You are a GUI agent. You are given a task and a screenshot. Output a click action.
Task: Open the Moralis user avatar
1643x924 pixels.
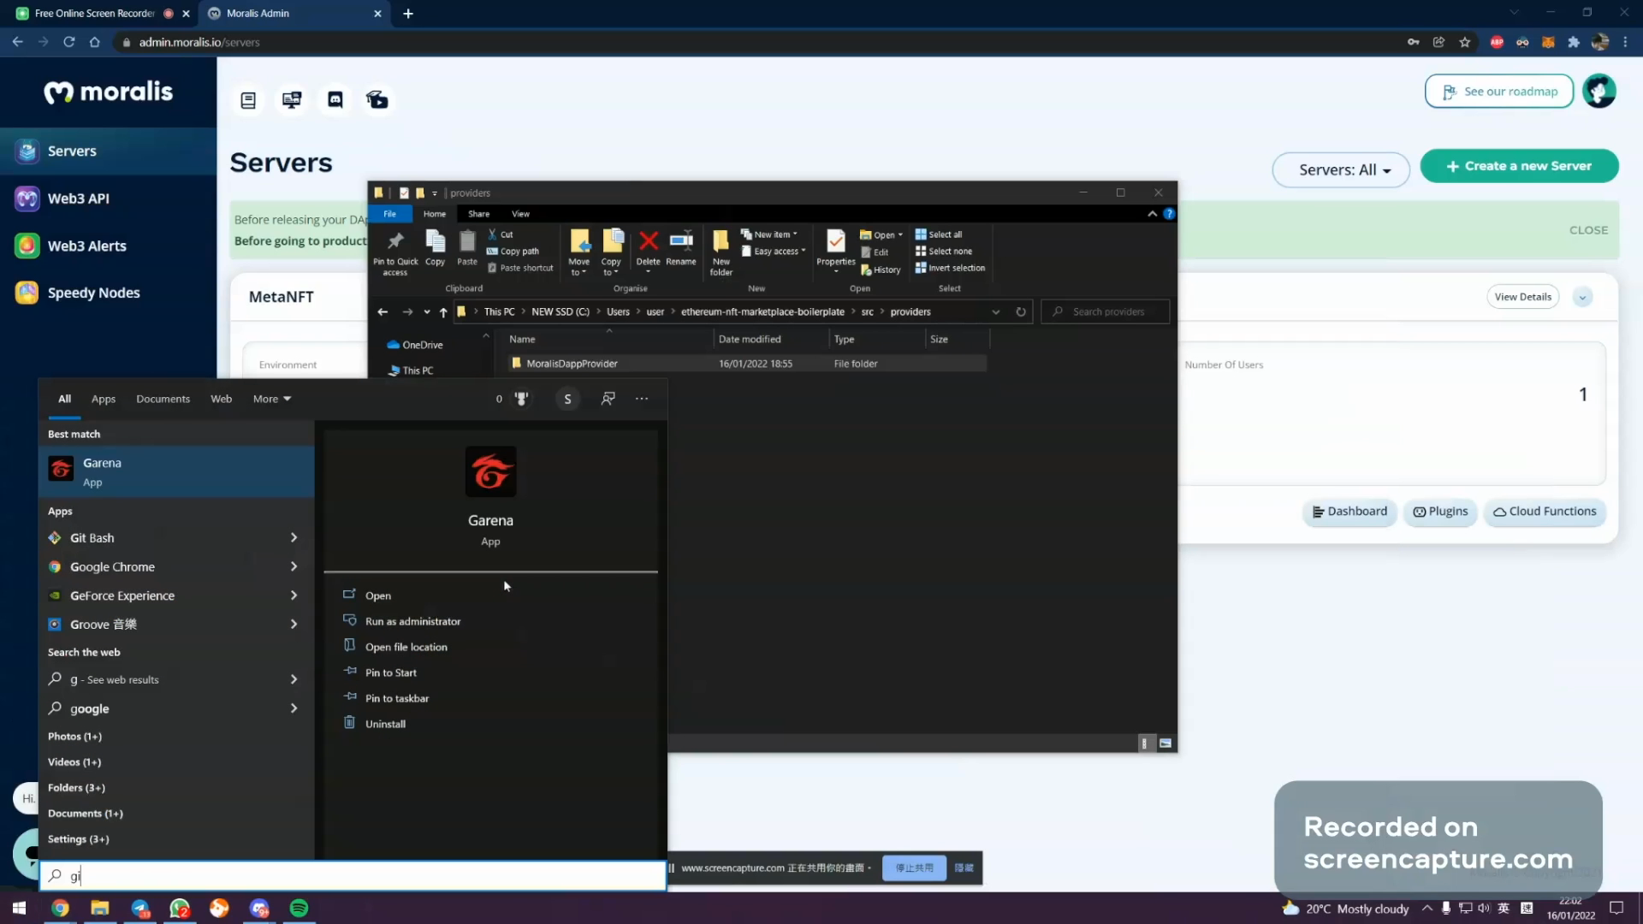pyautogui.click(x=1599, y=91)
